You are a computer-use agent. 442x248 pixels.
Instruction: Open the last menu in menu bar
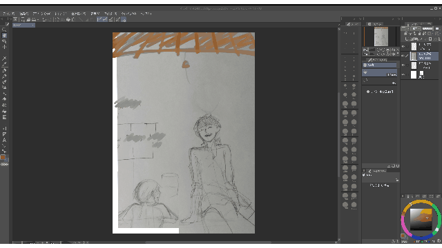[146, 14]
